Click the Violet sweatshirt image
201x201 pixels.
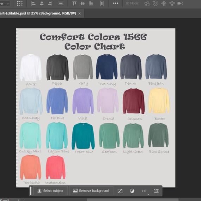click(83, 101)
